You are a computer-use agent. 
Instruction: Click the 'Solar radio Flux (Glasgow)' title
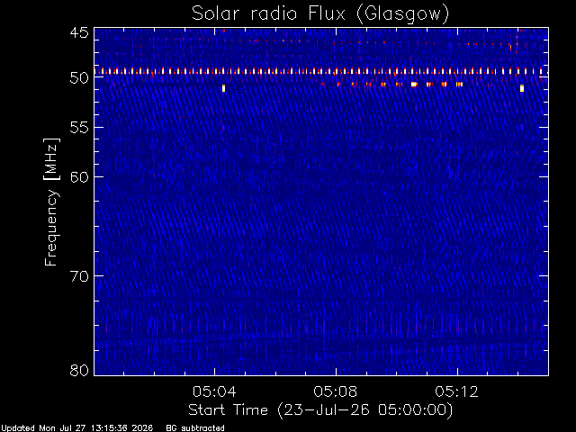click(320, 14)
